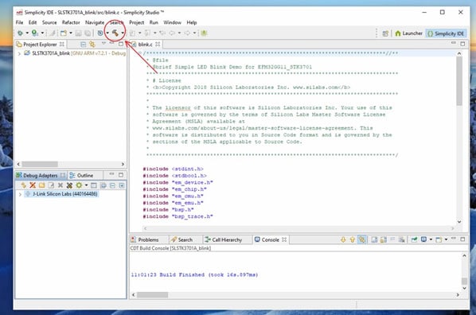Viewport: 476px width, 315px height.
Task: Expand the J-Link Silicon Labs adapter node
Action: [x=20, y=194]
